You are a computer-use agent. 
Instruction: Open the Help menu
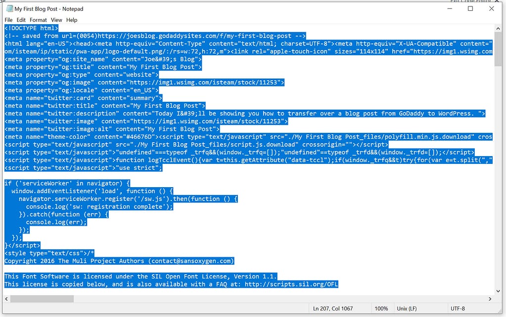coord(72,20)
